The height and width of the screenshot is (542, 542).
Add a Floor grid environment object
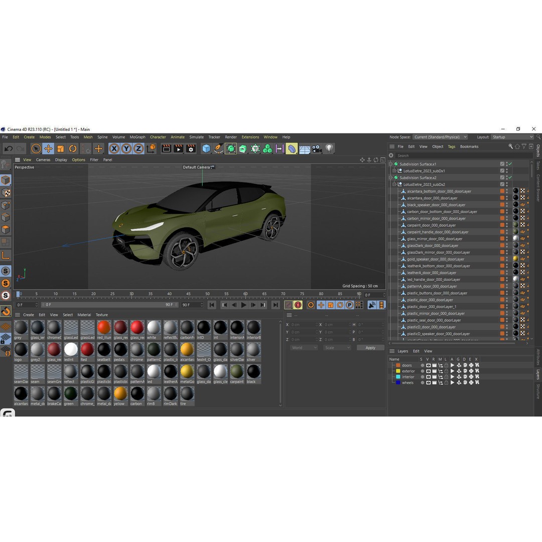[x=305, y=149]
